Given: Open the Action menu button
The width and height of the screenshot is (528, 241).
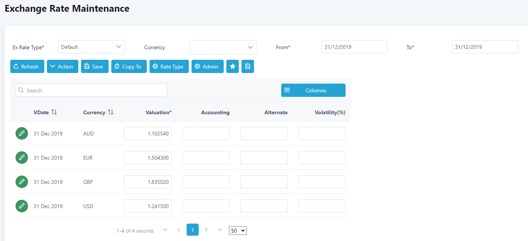Looking at the screenshot, I should tap(62, 67).
